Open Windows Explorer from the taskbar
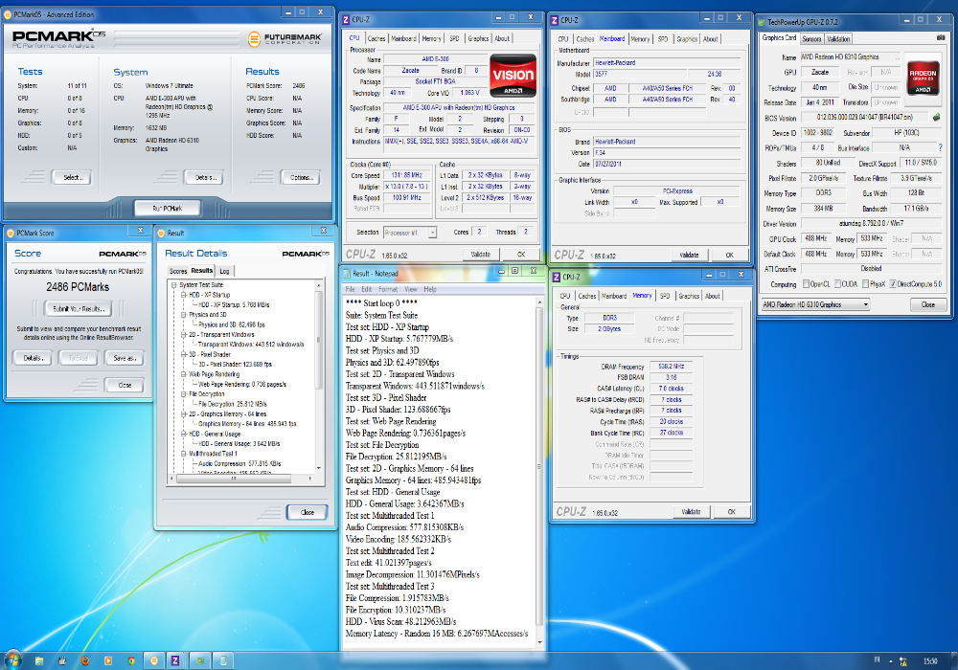This screenshot has height=670, width=958. pos(39,660)
